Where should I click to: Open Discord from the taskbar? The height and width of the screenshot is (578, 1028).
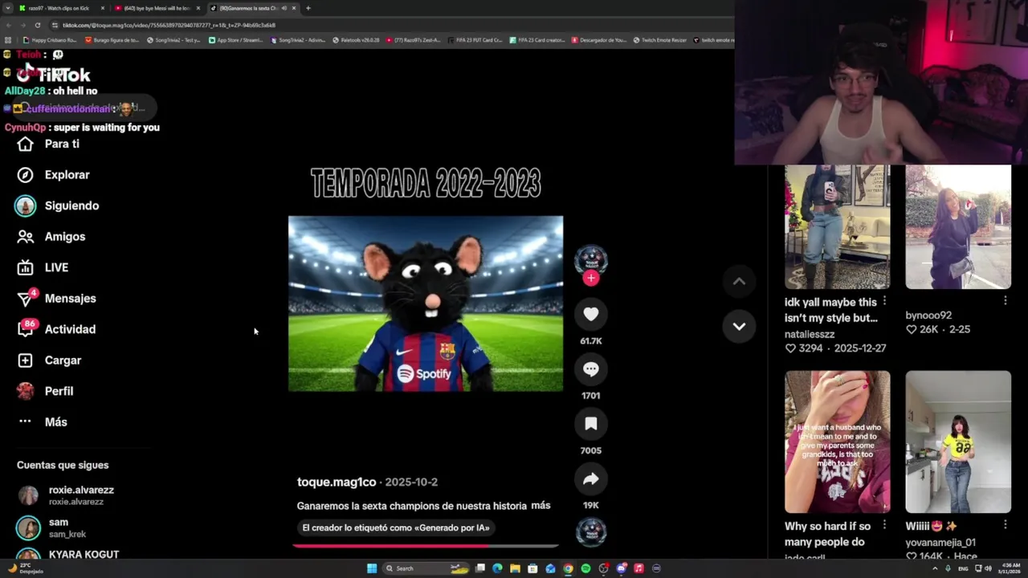tap(621, 568)
